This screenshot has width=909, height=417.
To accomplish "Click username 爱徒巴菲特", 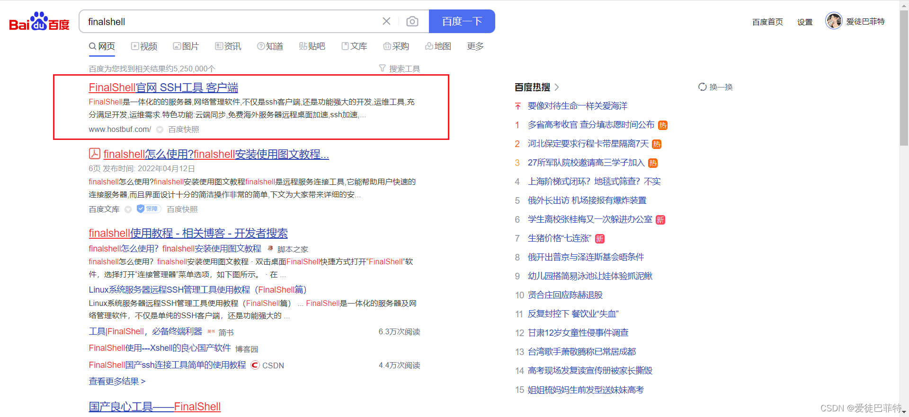I will click(865, 22).
